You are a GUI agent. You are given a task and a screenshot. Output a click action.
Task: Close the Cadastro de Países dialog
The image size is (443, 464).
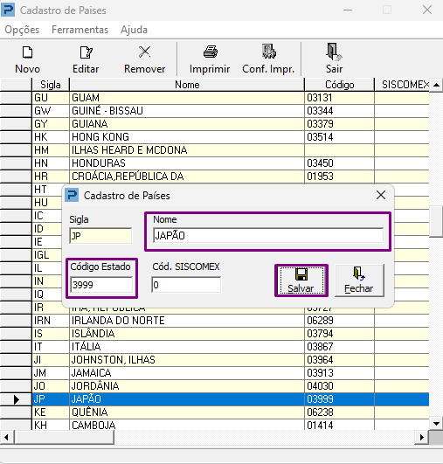click(381, 195)
